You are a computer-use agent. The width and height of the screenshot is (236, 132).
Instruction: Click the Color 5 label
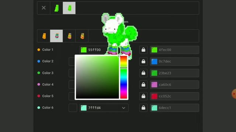[48, 96]
